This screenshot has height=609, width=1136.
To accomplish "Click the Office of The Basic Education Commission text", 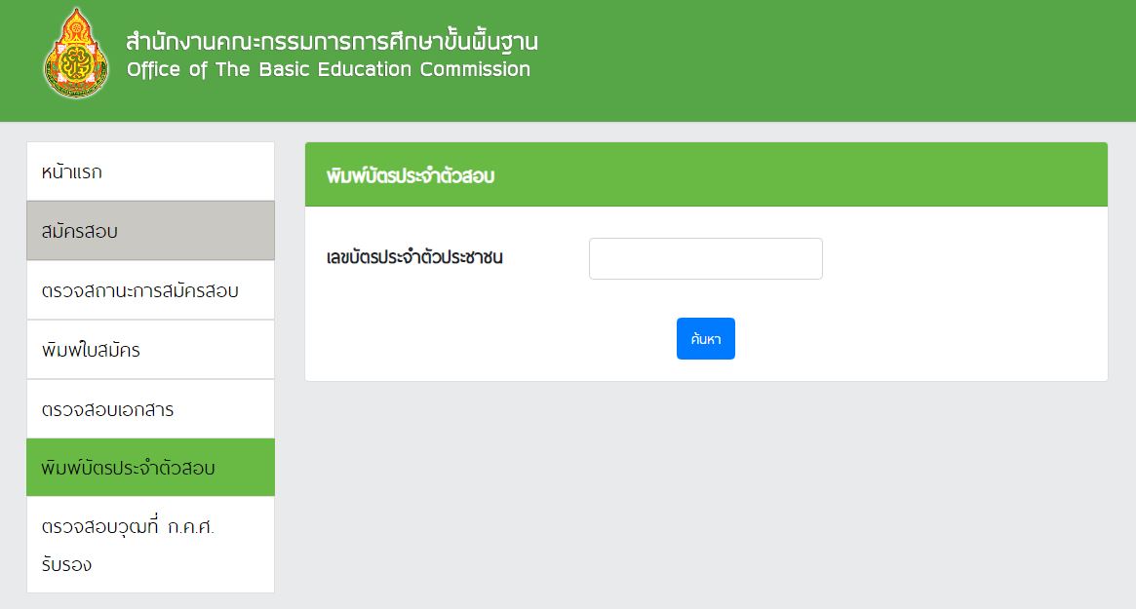I will (x=329, y=69).
